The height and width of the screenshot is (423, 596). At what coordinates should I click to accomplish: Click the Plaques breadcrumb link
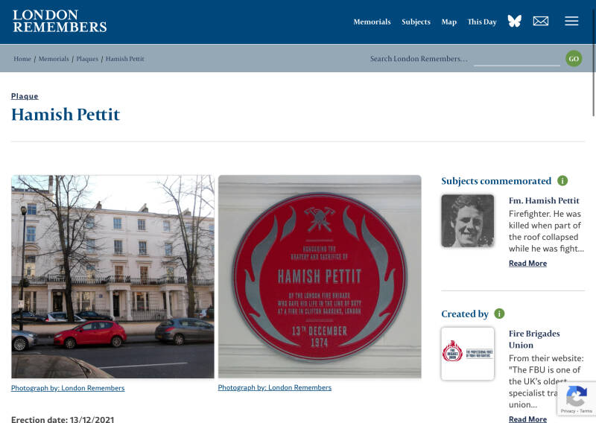coord(87,59)
